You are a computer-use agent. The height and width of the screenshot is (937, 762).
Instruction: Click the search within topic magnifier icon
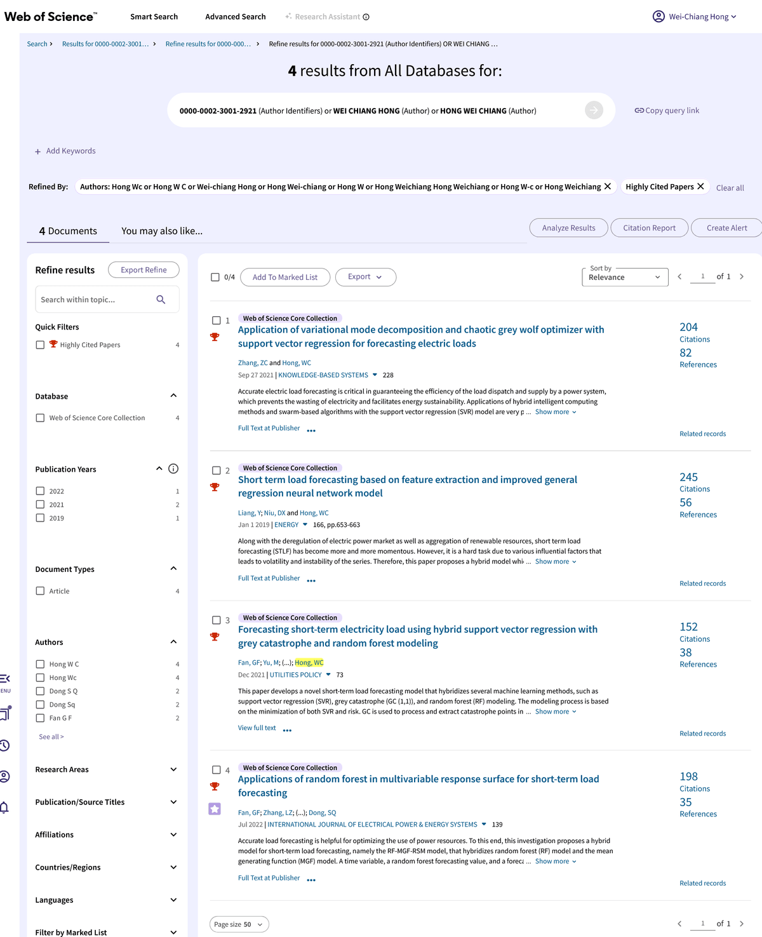click(x=161, y=300)
